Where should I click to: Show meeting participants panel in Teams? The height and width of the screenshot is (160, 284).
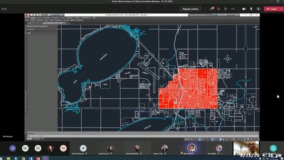211,9
